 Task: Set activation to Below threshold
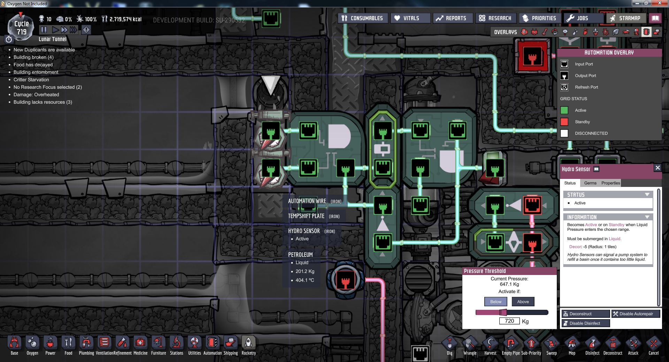(496, 302)
